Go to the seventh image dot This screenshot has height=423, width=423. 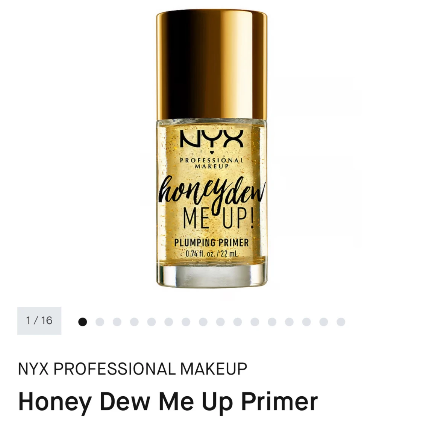[186, 322]
